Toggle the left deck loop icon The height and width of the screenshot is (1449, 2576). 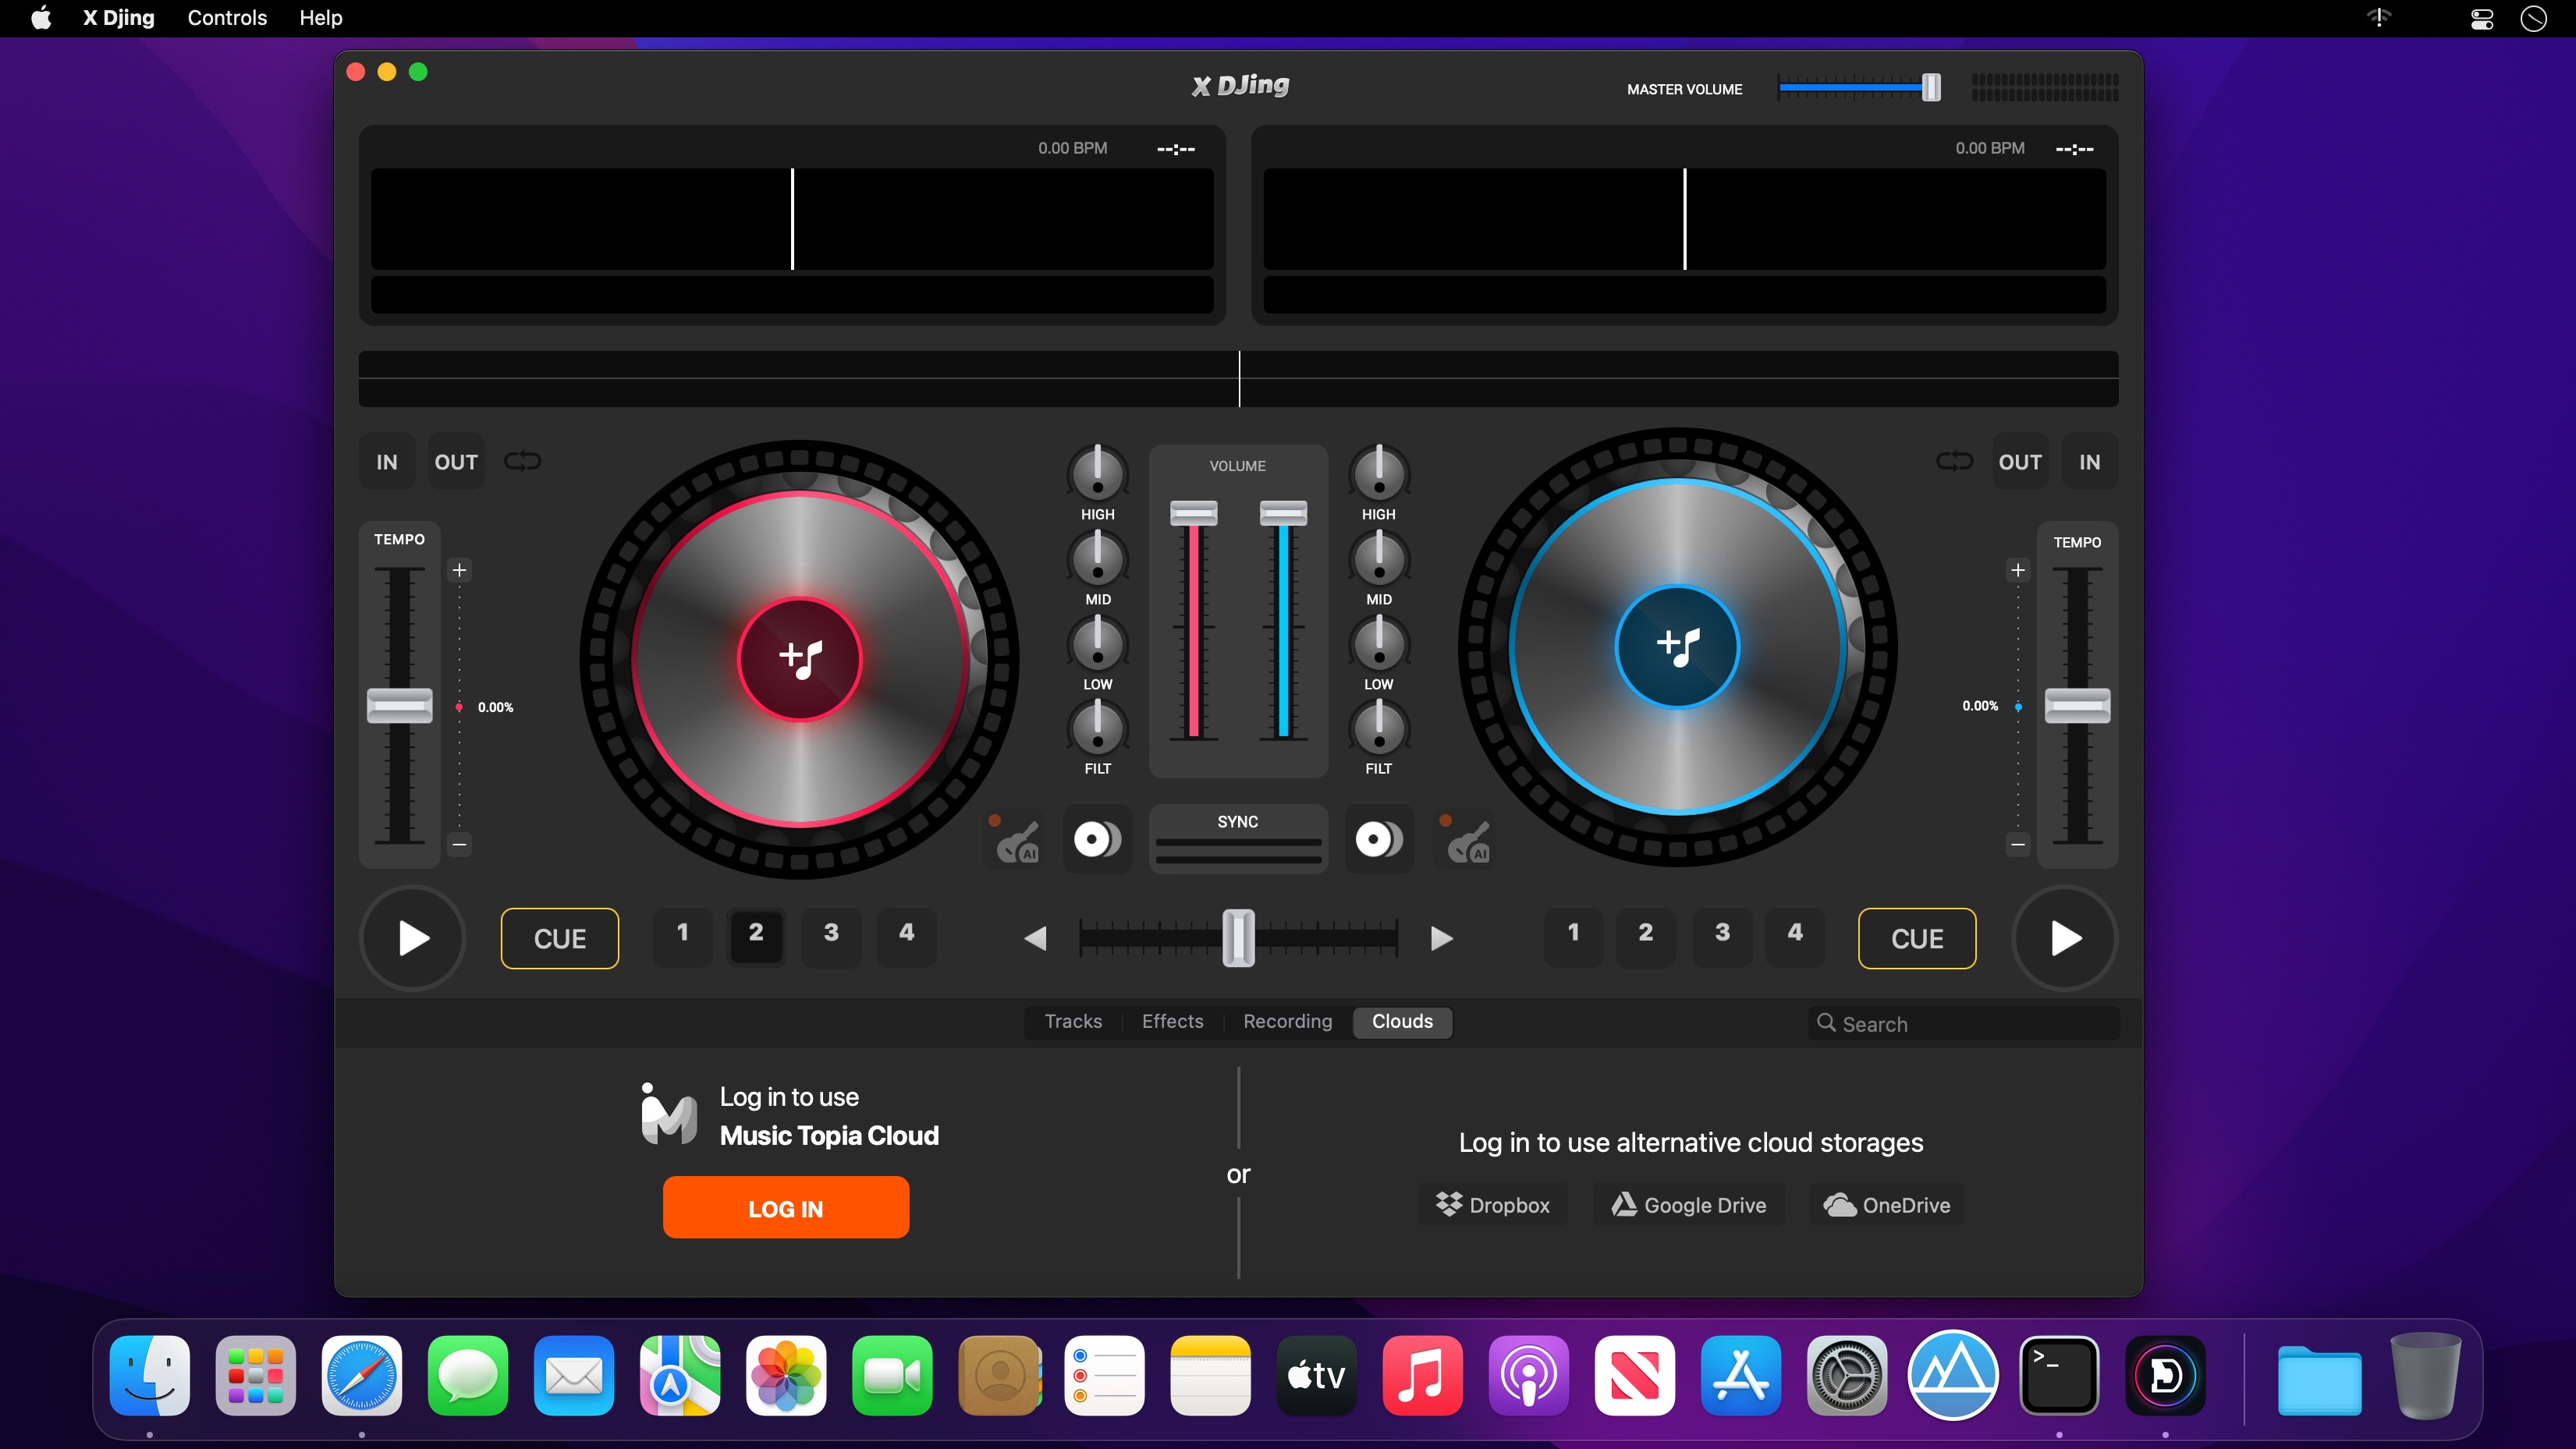pyautogui.click(x=522, y=461)
